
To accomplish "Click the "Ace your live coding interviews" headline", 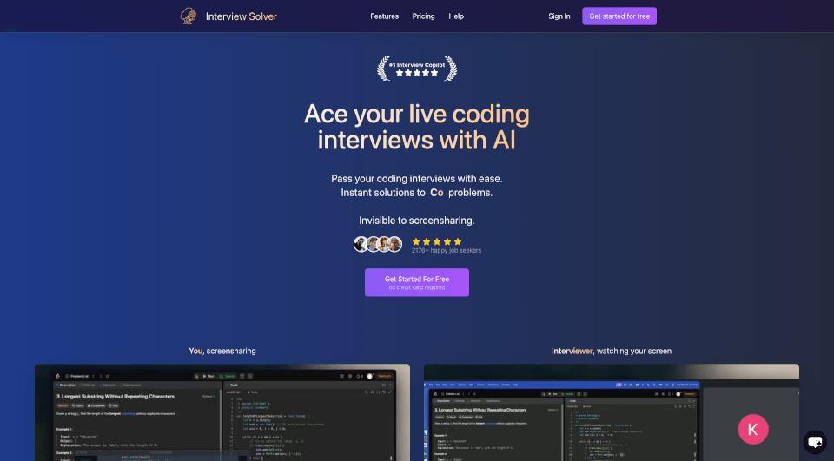I will click(416, 127).
